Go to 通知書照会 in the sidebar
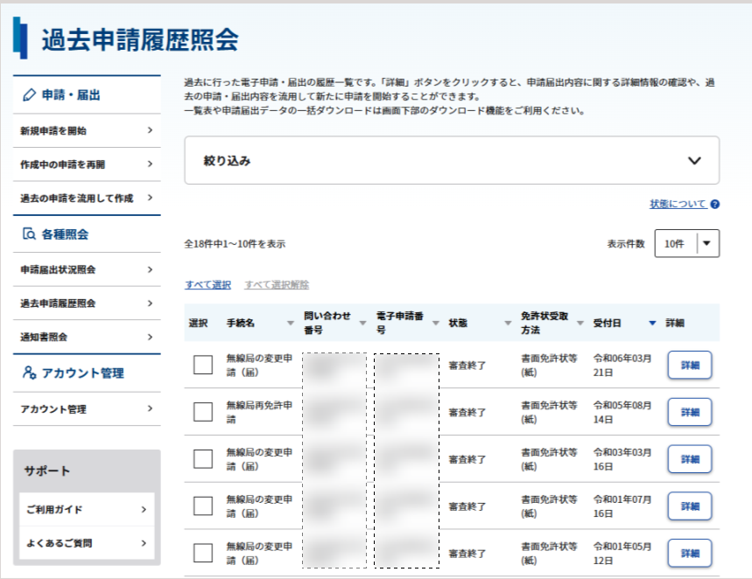The width and height of the screenshot is (752, 579). point(87,337)
